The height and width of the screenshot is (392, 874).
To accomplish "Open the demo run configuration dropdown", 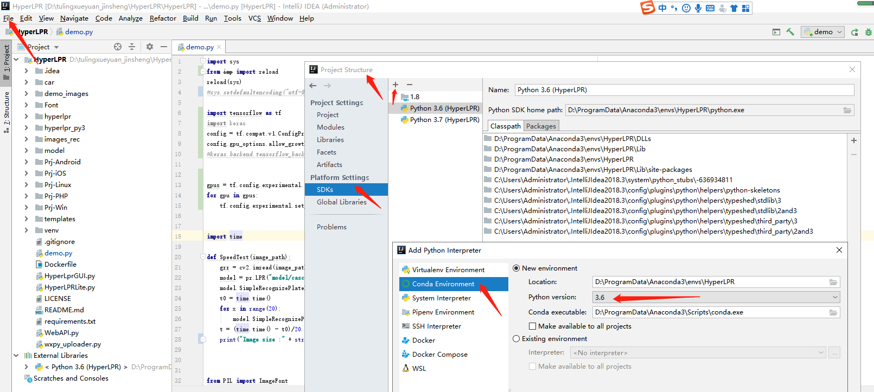I will 824,32.
